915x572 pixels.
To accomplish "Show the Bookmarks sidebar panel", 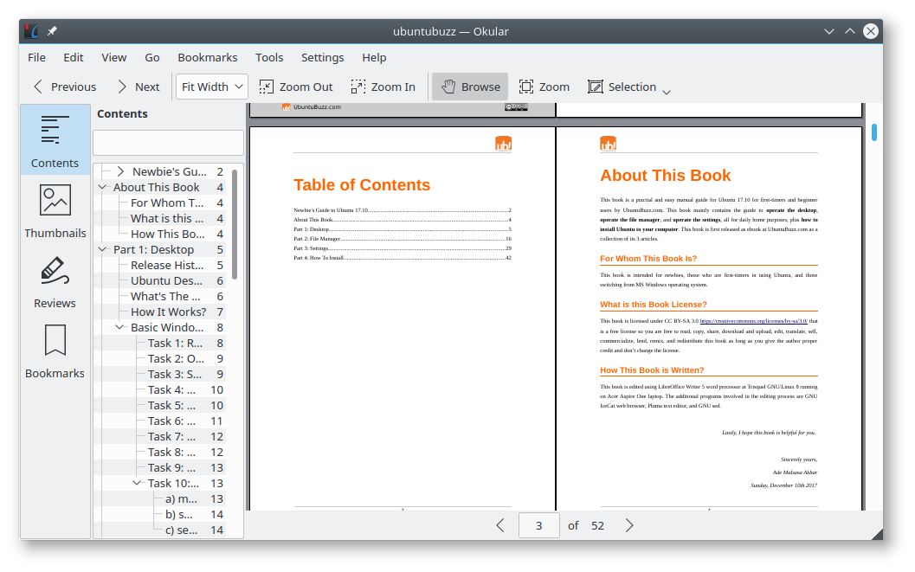I will [55, 351].
